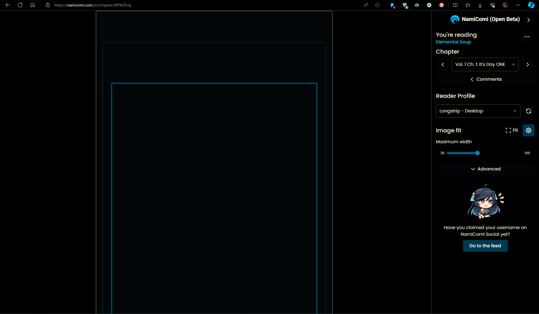The image size is (539, 314).
Task: Click the Maximum width slider handle
Action: tap(478, 153)
